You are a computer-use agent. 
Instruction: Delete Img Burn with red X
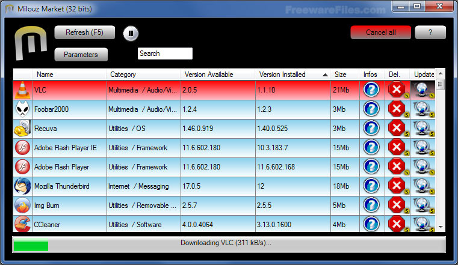click(x=397, y=206)
